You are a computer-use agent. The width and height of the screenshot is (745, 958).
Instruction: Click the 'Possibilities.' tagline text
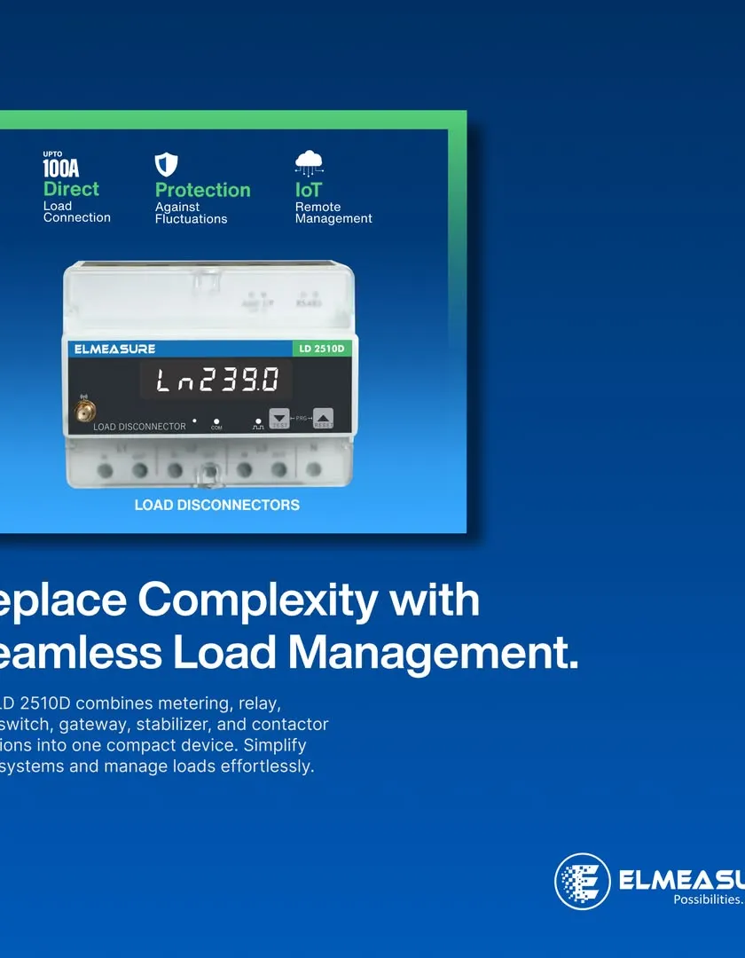(x=709, y=899)
